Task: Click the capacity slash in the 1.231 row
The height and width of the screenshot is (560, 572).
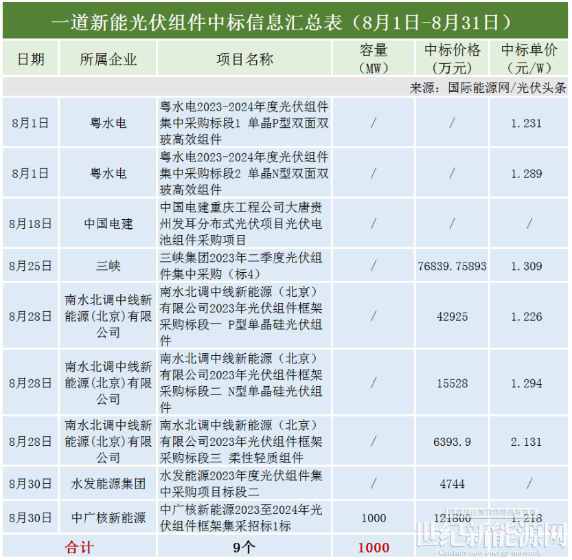Action: [x=374, y=123]
